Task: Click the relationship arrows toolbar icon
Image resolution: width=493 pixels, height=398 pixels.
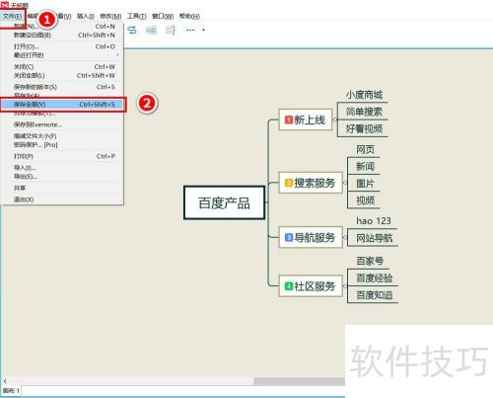Action: tap(132, 31)
